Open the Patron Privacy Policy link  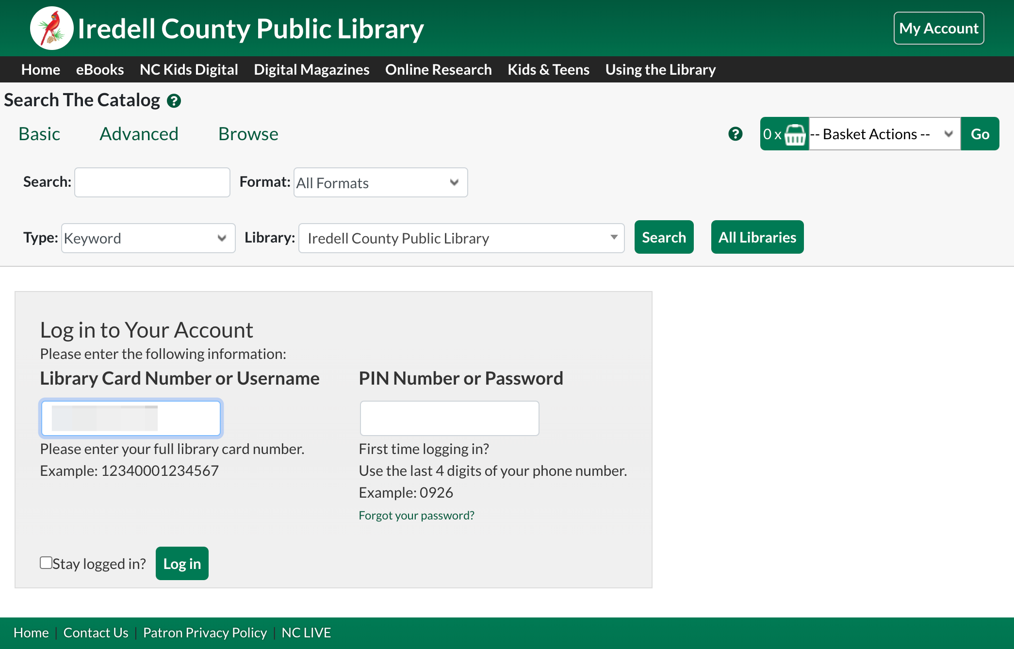pos(205,633)
